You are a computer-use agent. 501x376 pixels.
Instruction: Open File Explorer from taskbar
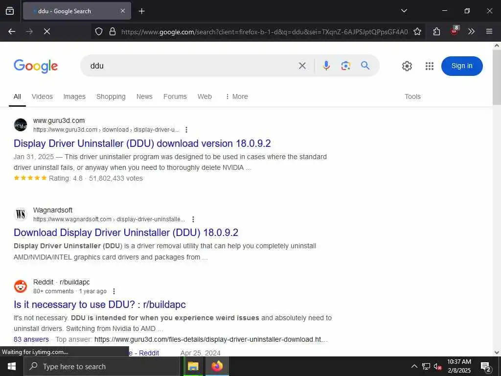click(x=193, y=366)
